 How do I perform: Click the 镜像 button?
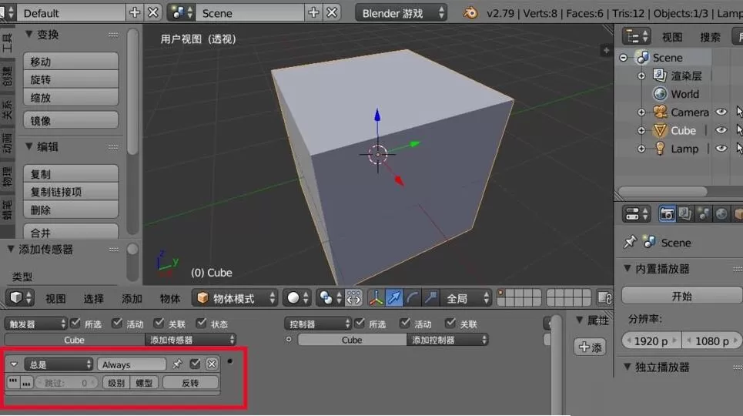(x=71, y=120)
